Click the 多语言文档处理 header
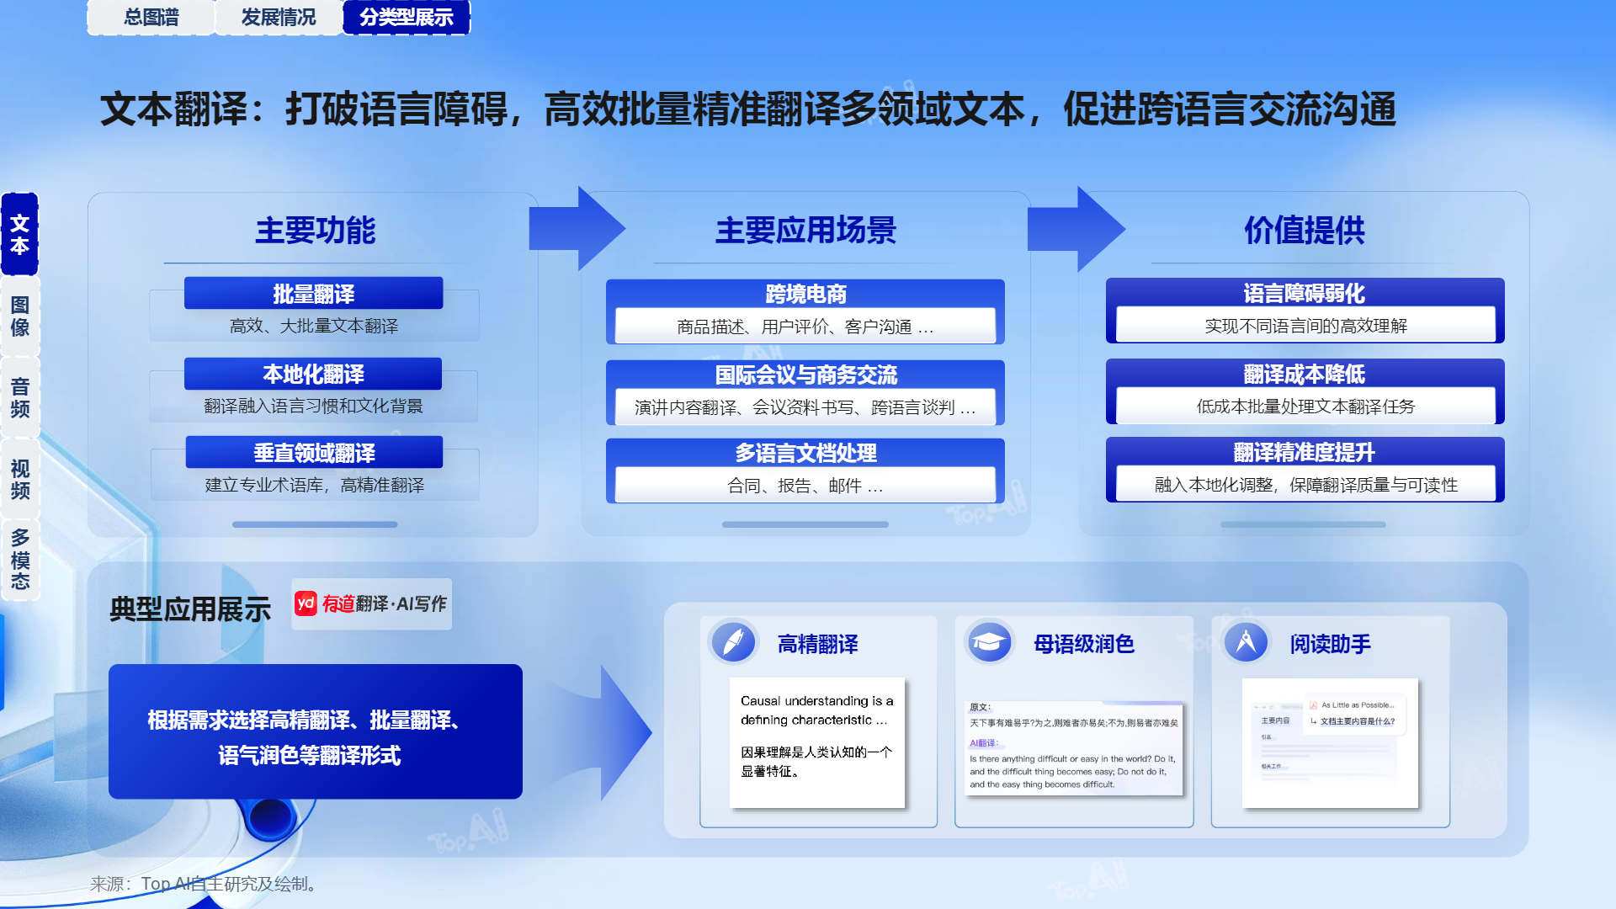This screenshot has width=1616, height=909. click(x=805, y=453)
